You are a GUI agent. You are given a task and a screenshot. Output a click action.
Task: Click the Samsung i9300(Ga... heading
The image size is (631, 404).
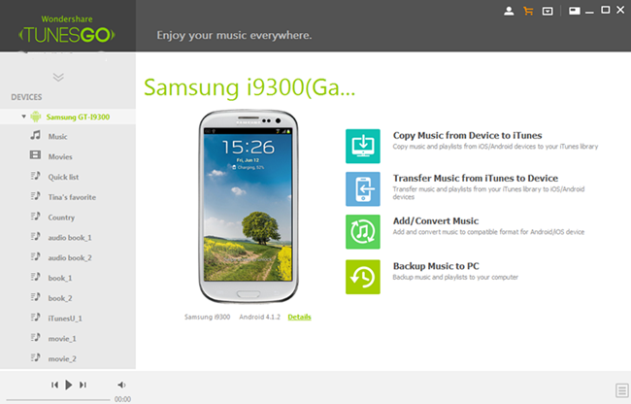[249, 86]
